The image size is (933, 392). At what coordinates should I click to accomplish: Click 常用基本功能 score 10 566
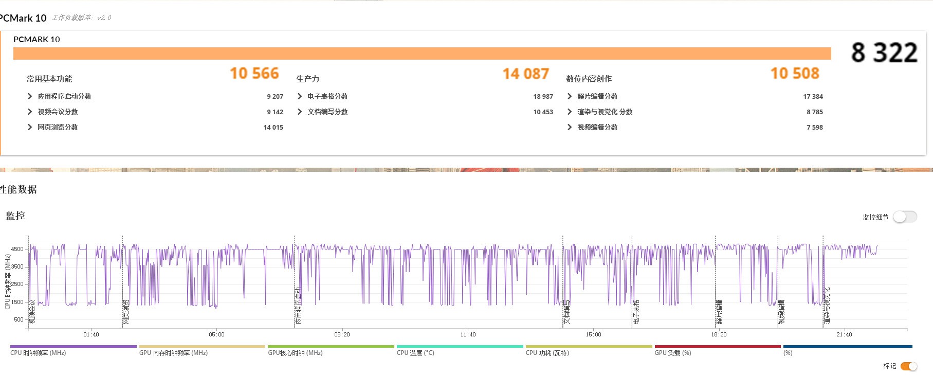pos(254,74)
